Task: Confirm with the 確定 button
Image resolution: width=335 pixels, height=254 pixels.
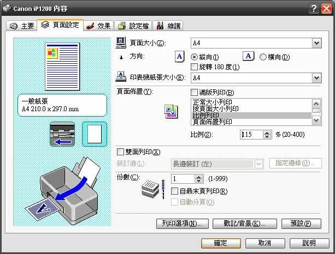Action: tap(221, 243)
